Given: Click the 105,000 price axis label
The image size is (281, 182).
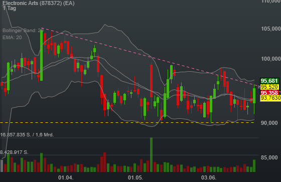Looking at the screenshot, I should tap(271, 29).
